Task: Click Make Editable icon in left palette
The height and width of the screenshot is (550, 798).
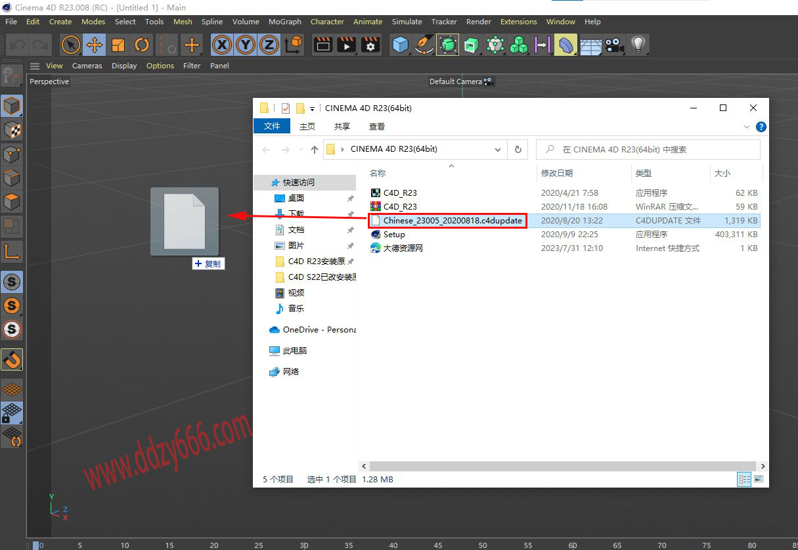Action: pyautogui.click(x=12, y=76)
